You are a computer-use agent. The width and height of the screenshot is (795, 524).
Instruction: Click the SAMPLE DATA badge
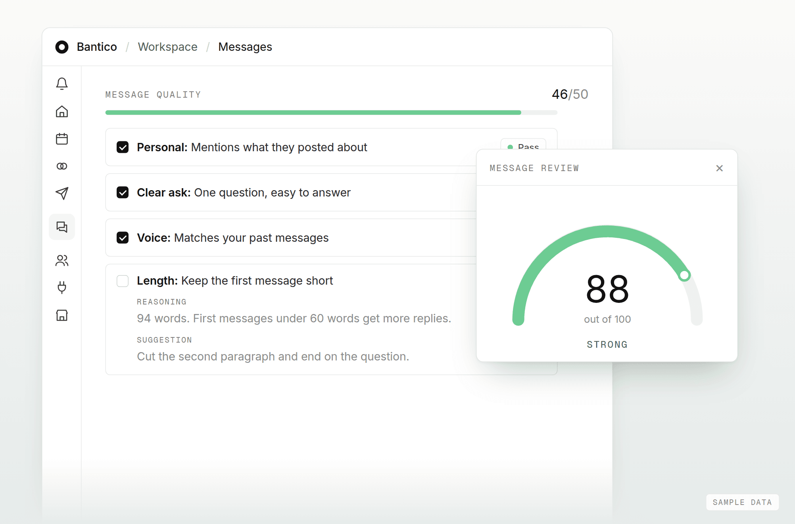click(x=742, y=502)
